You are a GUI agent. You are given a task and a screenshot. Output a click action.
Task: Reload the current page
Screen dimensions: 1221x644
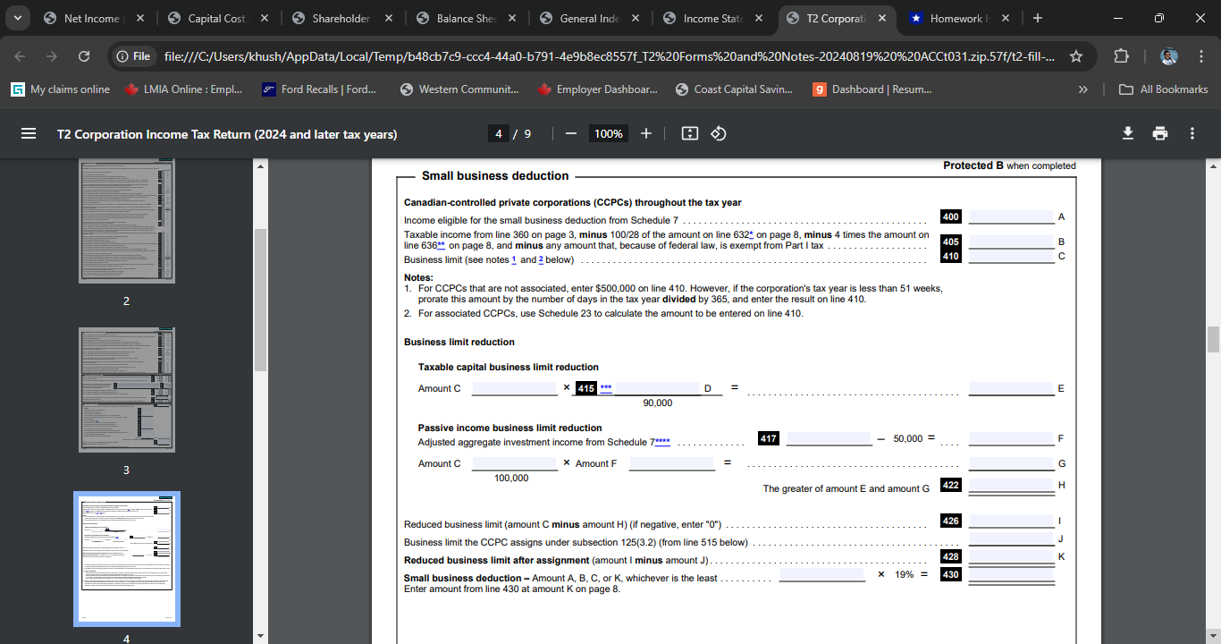point(83,55)
